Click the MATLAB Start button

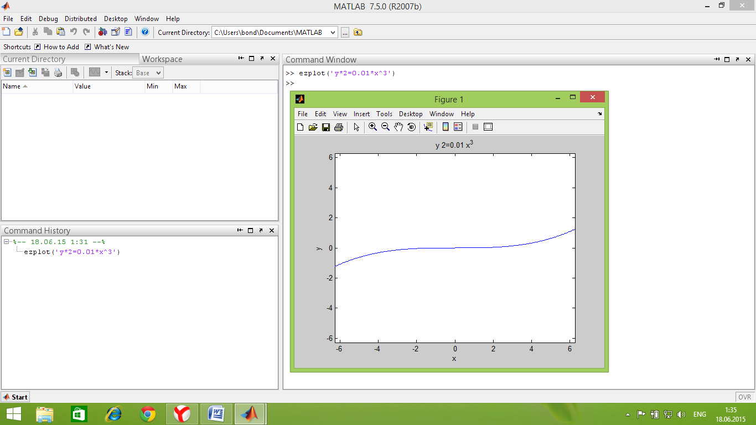pos(15,397)
